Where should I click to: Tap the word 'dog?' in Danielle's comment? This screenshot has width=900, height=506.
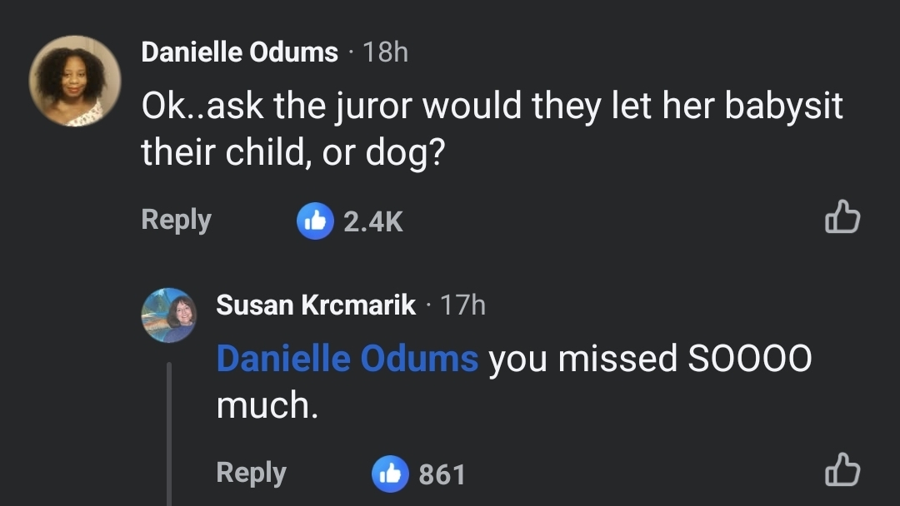pyautogui.click(x=405, y=154)
